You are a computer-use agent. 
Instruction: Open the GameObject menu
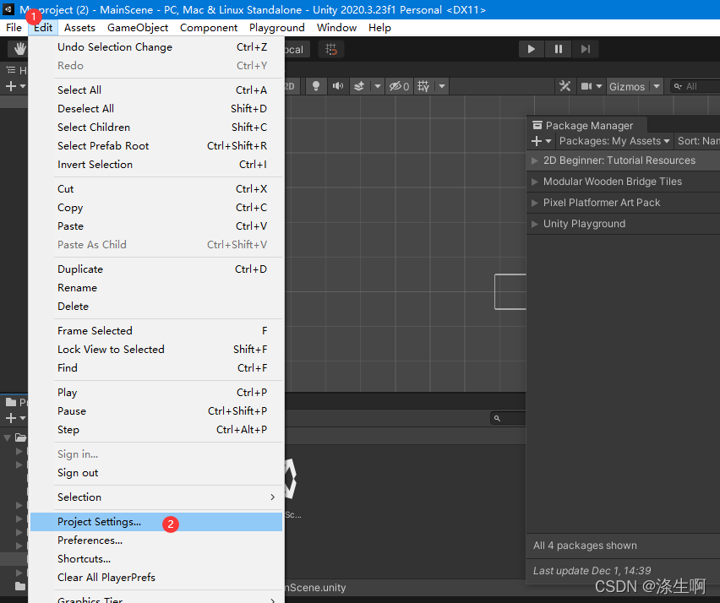pyautogui.click(x=138, y=28)
